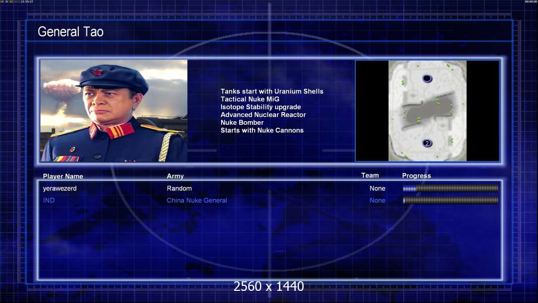Click the Army column header
This screenshot has height=303, width=538.
tap(175, 176)
